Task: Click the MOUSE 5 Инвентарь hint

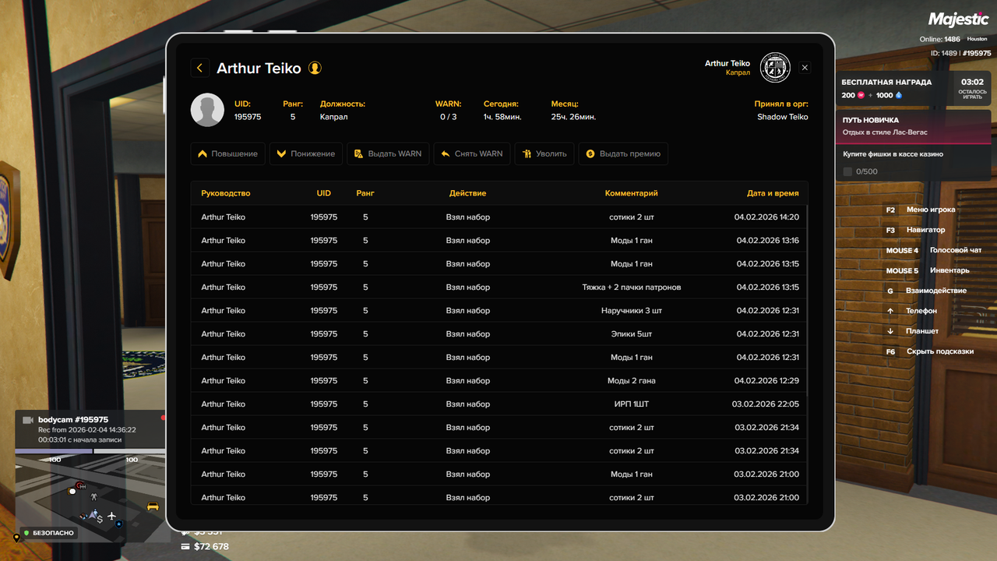Action: (927, 270)
